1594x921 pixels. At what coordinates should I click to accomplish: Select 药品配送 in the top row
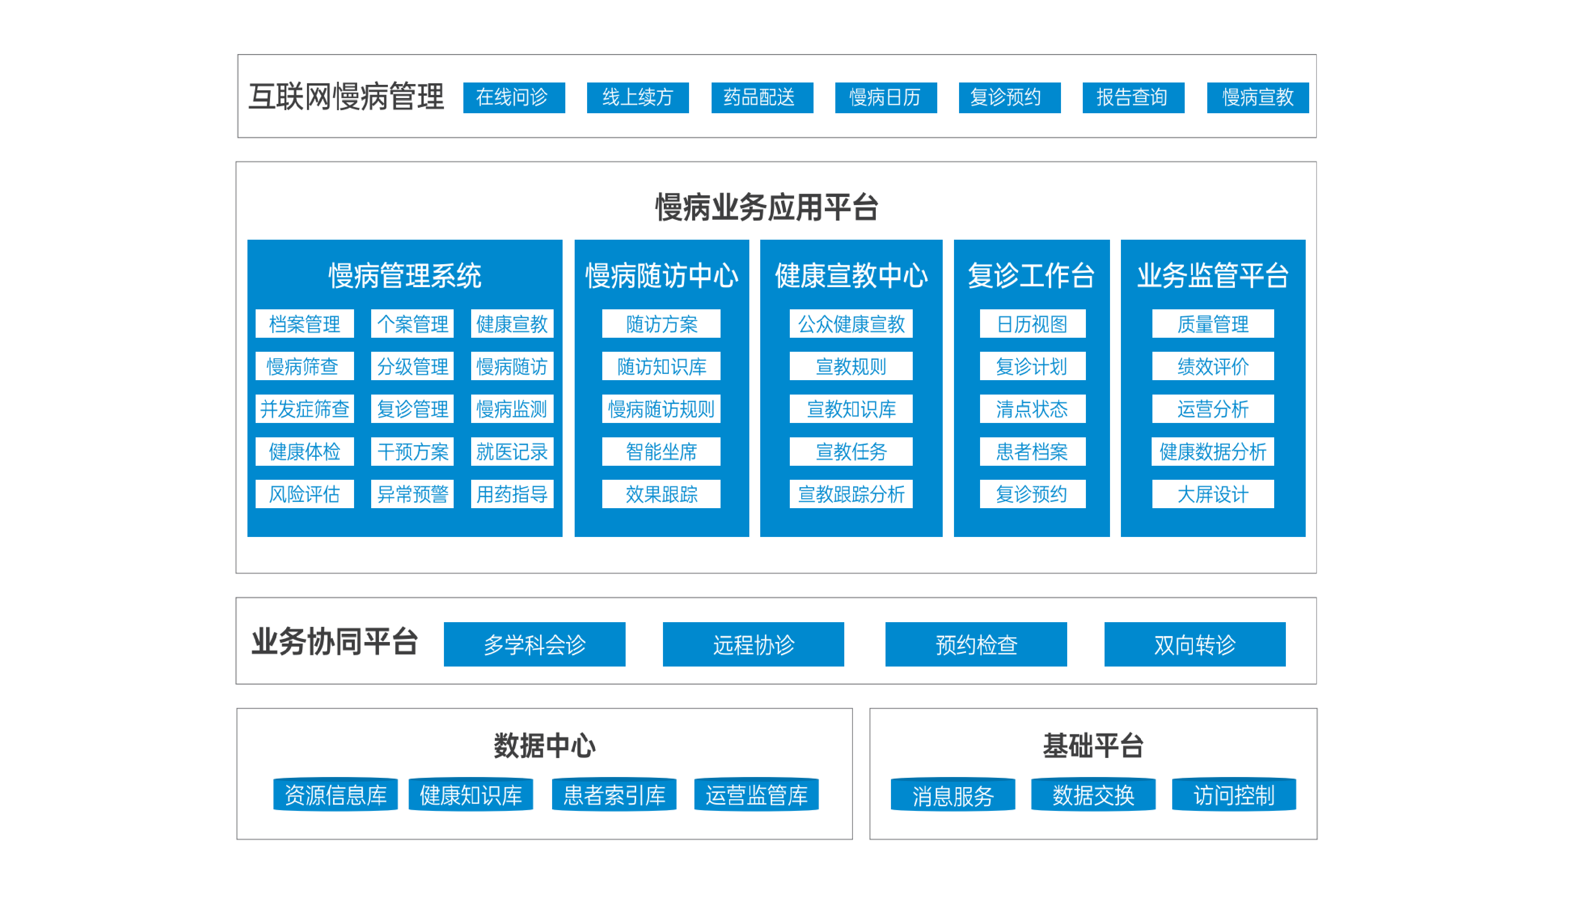[761, 97]
